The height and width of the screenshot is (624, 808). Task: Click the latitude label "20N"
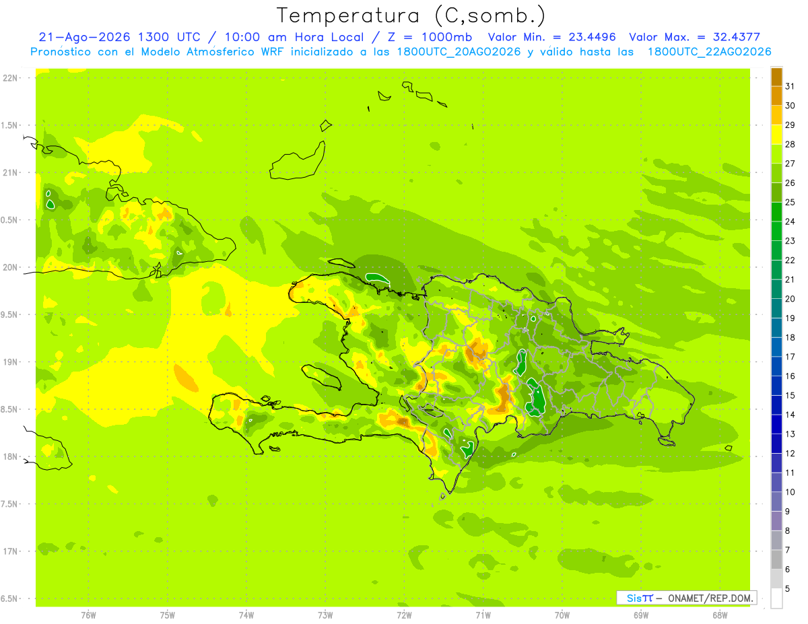[11, 267]
